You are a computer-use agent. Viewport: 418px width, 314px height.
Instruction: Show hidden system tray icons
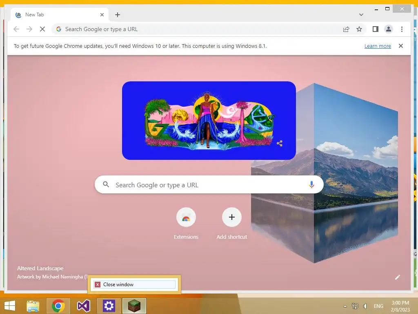pyautogui.click(x=345, y=306)
